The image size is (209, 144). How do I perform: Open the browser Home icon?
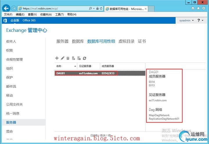(x=193, y=8)
